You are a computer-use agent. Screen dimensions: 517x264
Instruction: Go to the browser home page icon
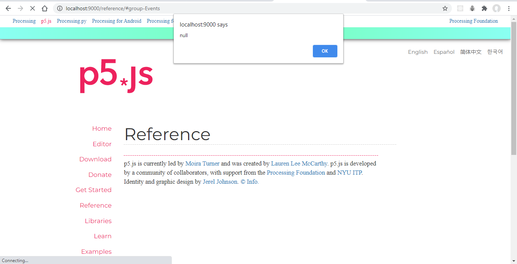pos(45,8)
